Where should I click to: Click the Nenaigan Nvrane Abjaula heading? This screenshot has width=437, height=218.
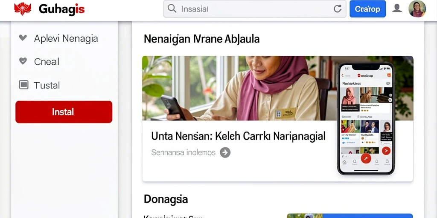click(x=201, y=39)
